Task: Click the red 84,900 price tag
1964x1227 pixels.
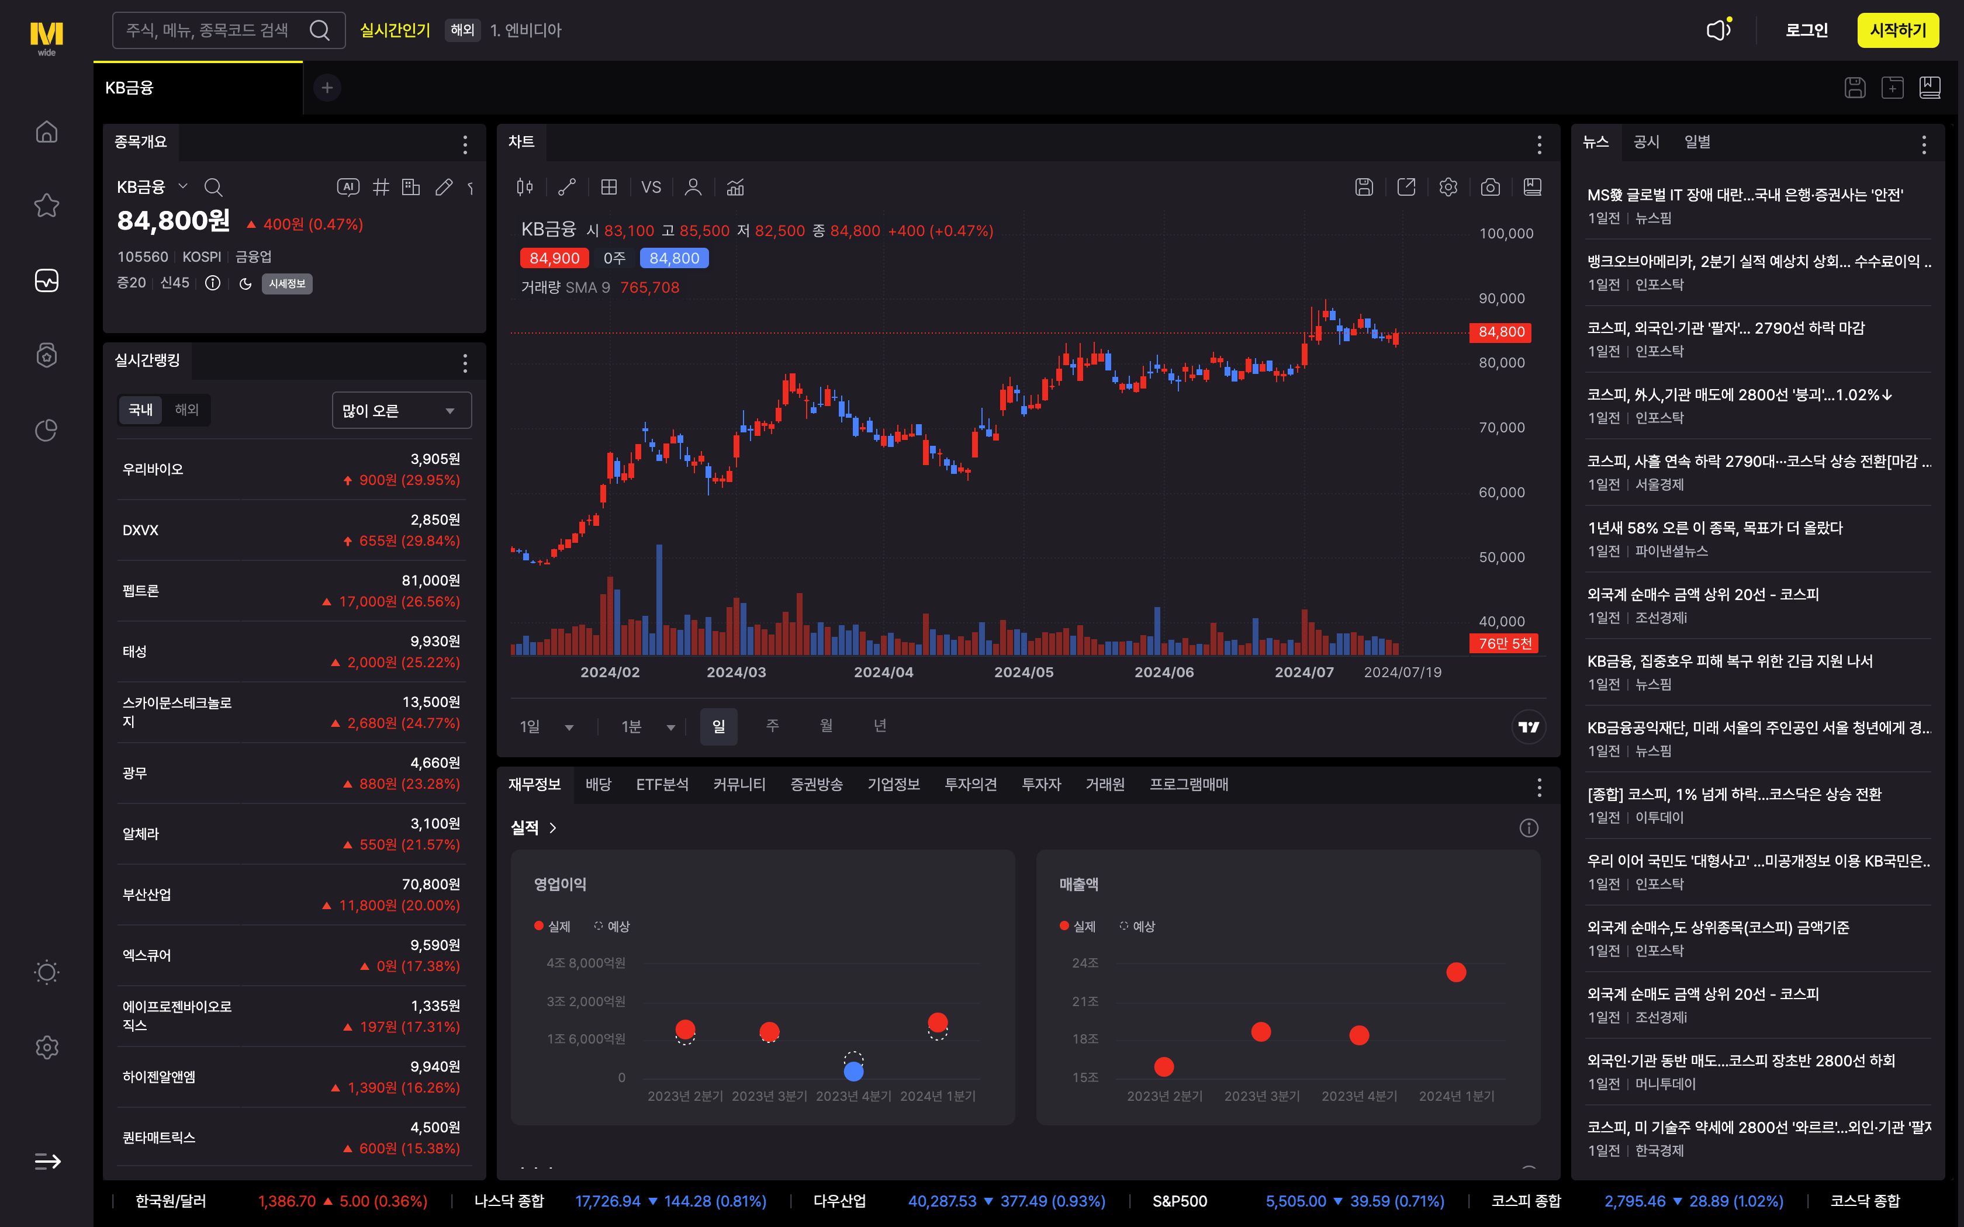Action: click(x=554, y=258)
